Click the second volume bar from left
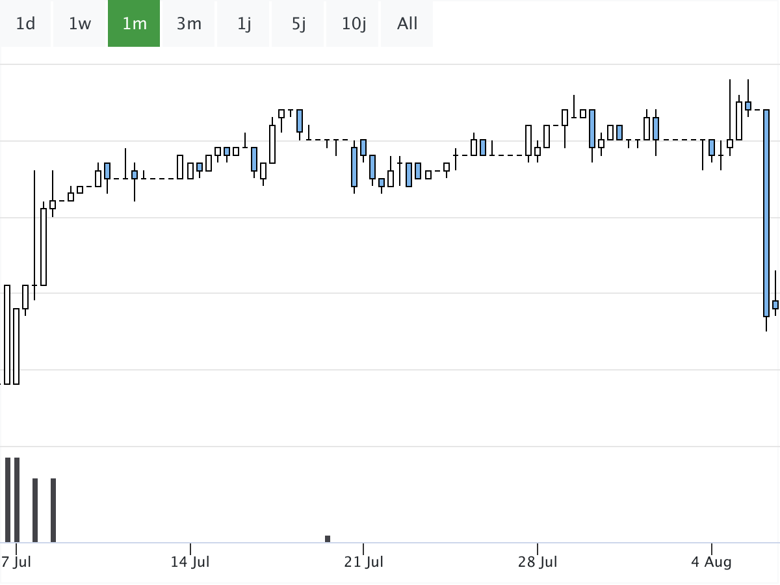 click(17, 499)
